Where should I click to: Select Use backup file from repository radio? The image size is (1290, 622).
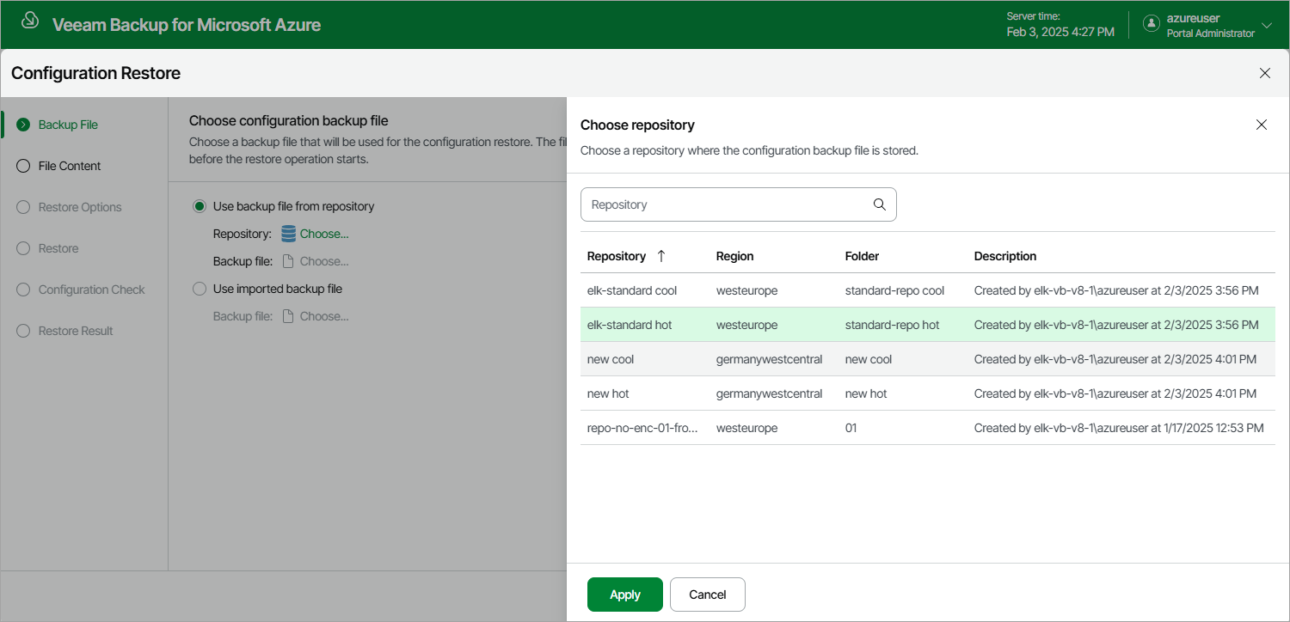[200, 206]
